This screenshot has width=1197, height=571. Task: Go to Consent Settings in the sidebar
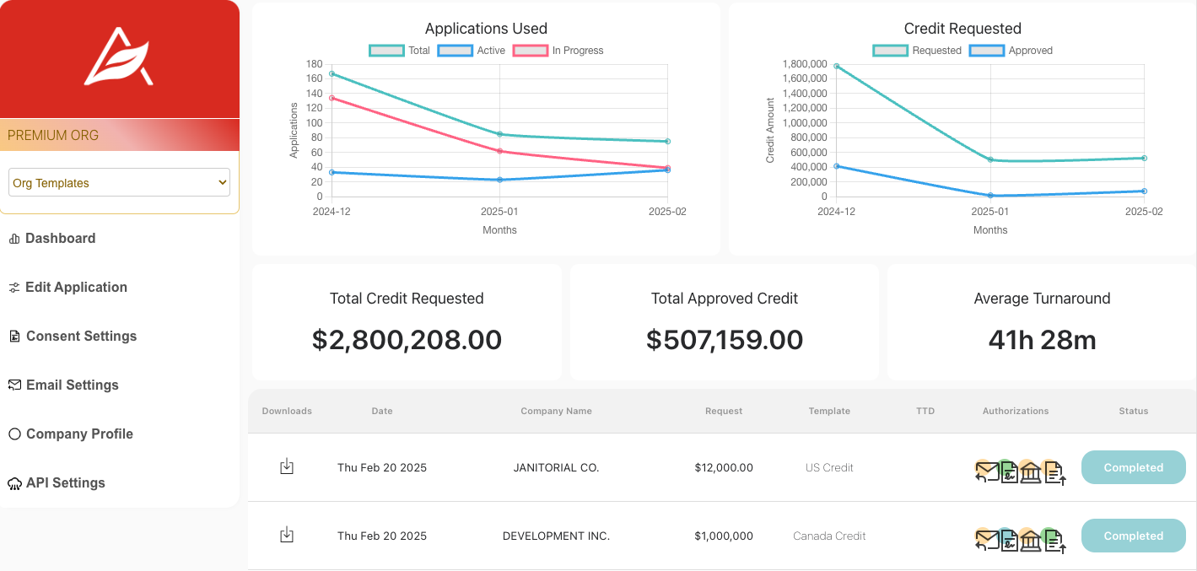[81, 336]
